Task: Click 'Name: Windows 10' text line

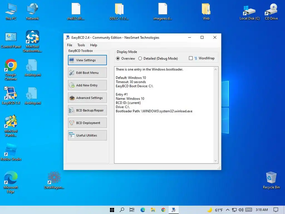Action: [130, 99]
